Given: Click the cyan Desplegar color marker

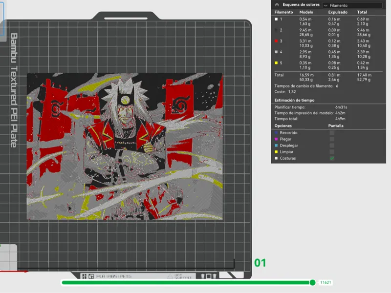Looking at the screenshot, I should 276,146.
